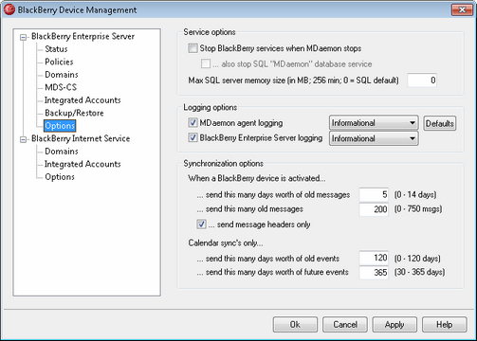Open Options under BlackBerry Internet Service
The width and height of the screenshot is (477, 341).
coord(60,177)
